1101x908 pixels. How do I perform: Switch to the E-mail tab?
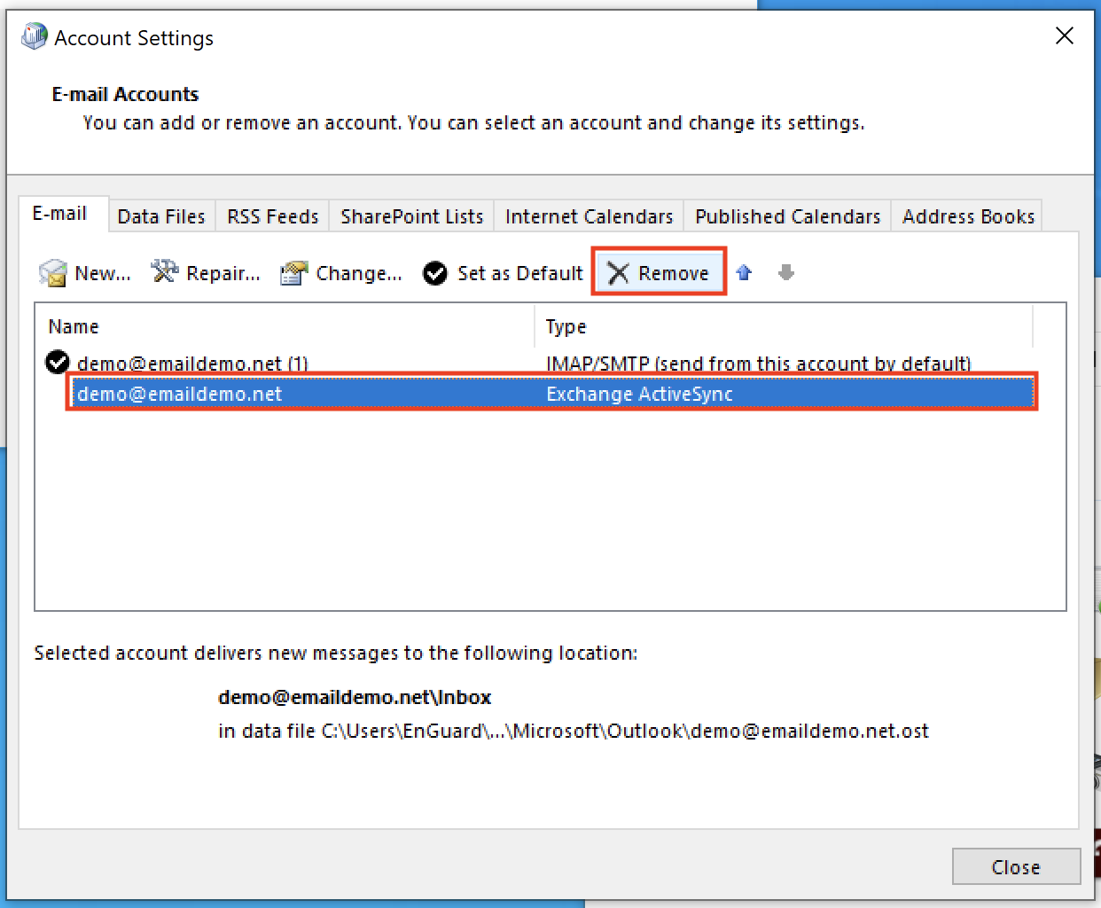click(60, 214)
